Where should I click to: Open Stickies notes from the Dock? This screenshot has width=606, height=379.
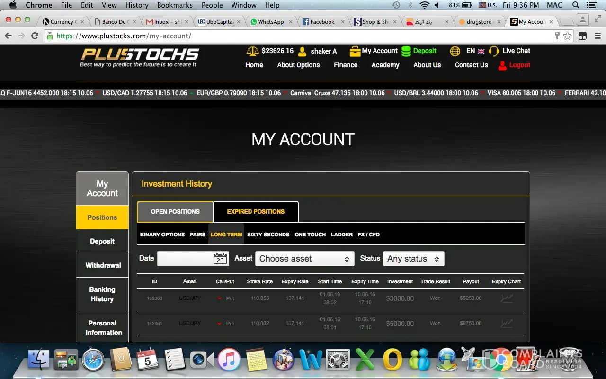tap(257, 360)
